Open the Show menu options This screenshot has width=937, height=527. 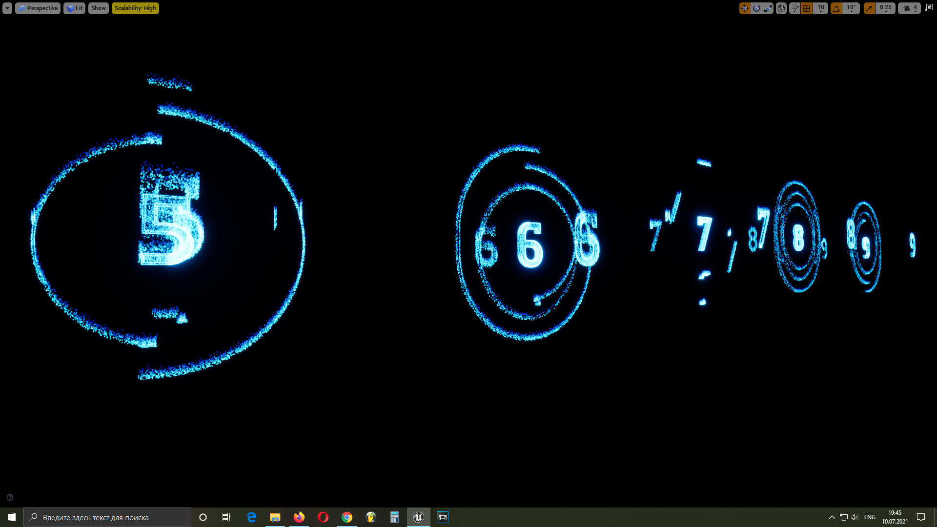[x=98, y=8]
